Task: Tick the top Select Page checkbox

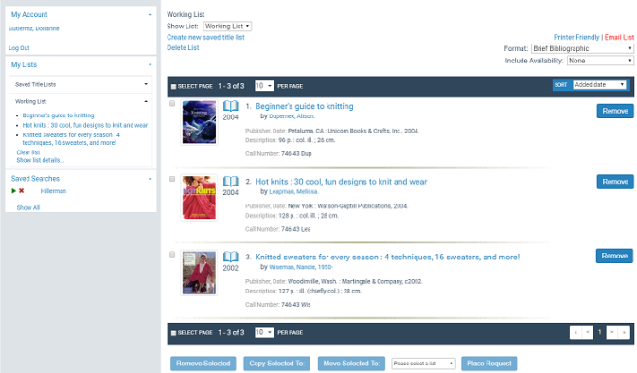Action: coord(174,86)
